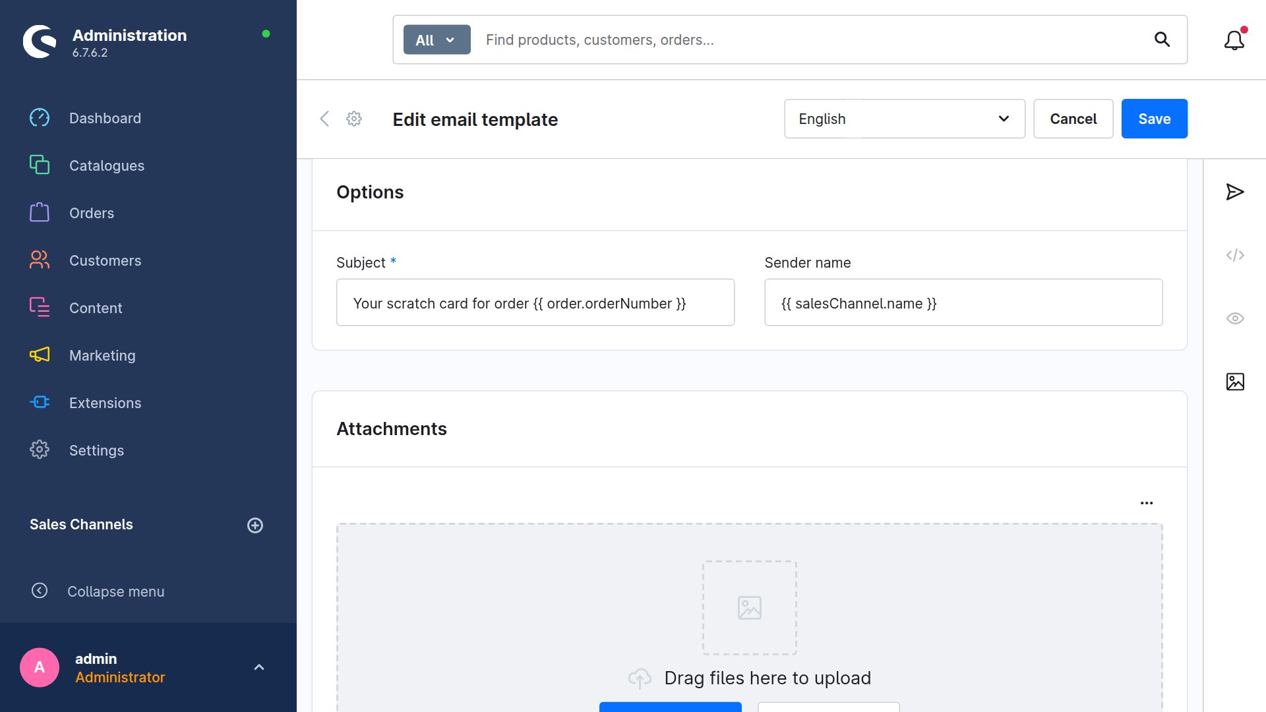The image size is (1266, 712).
Task: Cancel the email template editing
Action: (1073, 119)
